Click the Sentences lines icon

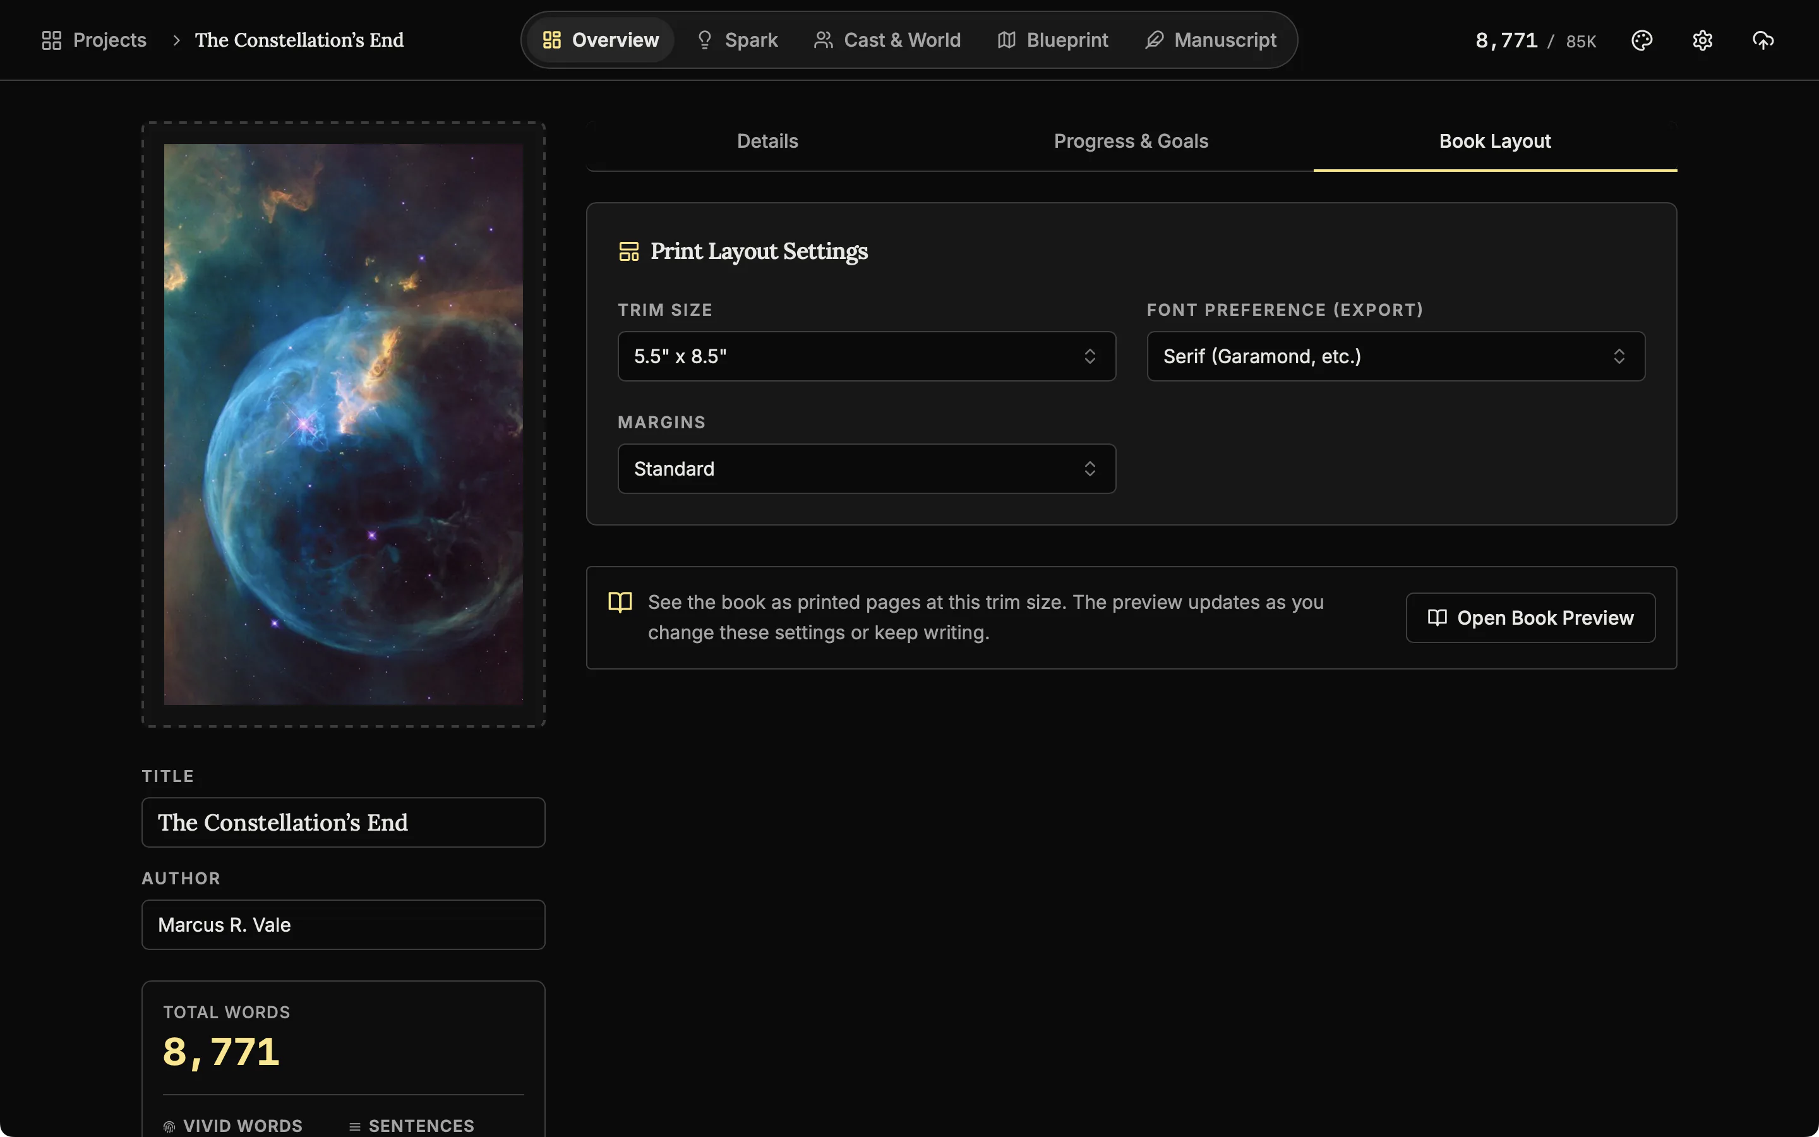click(355, 1126)
